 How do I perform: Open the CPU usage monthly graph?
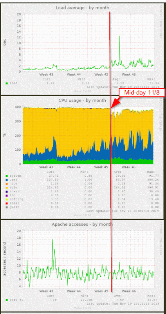tap(83, 157)
